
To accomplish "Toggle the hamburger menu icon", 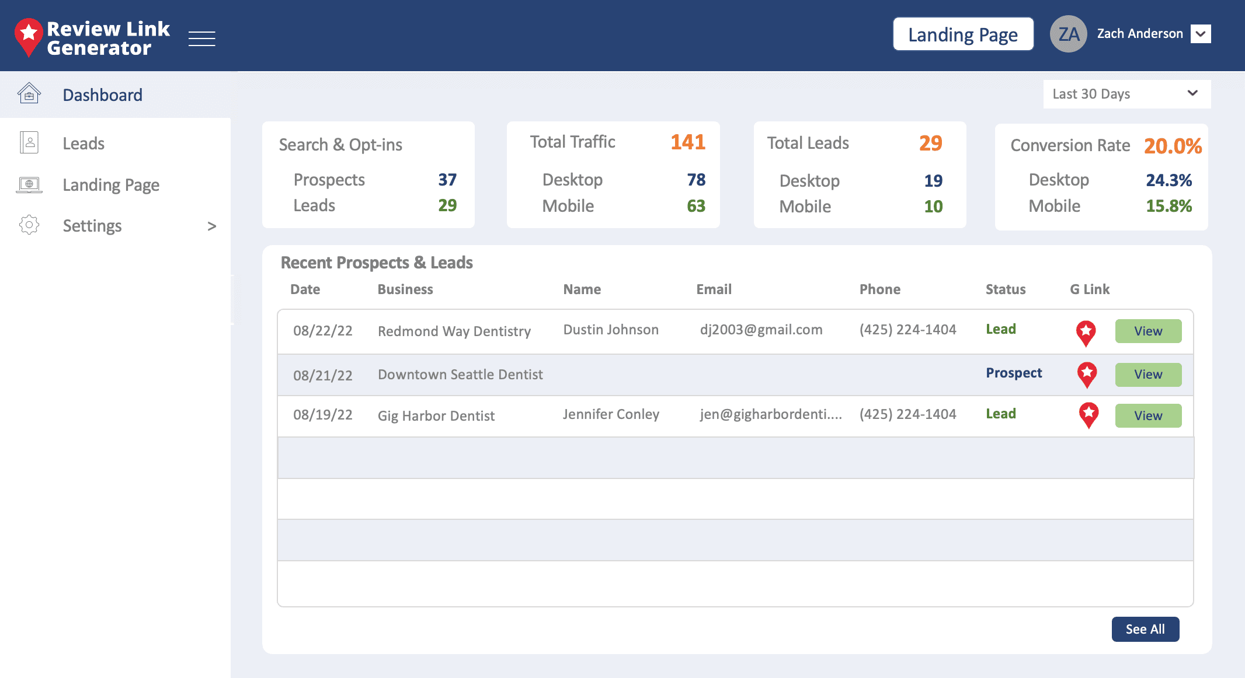I will (202, 39).
